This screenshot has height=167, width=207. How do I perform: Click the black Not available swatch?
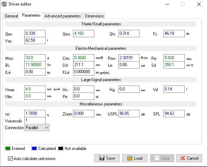tap(61, 148)
